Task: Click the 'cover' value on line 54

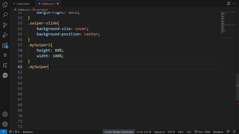Action: (x=81, y=29)
